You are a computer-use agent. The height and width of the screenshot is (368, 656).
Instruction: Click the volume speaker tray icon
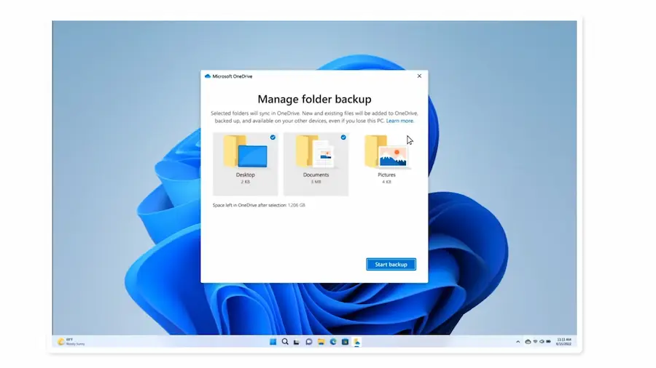(542, 342)
